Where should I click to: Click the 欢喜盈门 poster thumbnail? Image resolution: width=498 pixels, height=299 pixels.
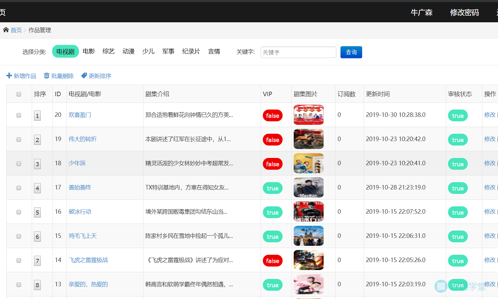(309, 115)
